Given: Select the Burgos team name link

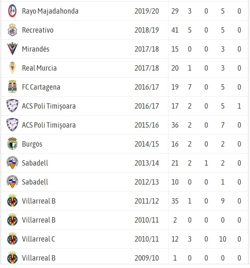Looking at the screenshot, I should pyautogui.click(x=32, y=144).
